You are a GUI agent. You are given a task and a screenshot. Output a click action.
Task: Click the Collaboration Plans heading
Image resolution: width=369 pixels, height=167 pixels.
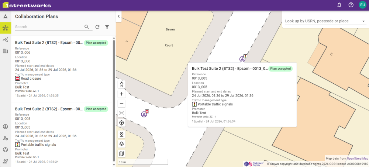pyautogui.click(x=37, y=17)
